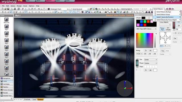The height and width of the screenshot is (102, 182).
Task: Toggle the P/T focus mode button
Action: tap(161, 46)
